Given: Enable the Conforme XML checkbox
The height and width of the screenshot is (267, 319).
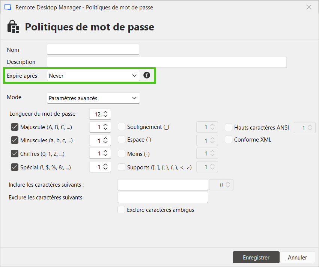Looking at the screenshot, I should (x=229, y=139).
